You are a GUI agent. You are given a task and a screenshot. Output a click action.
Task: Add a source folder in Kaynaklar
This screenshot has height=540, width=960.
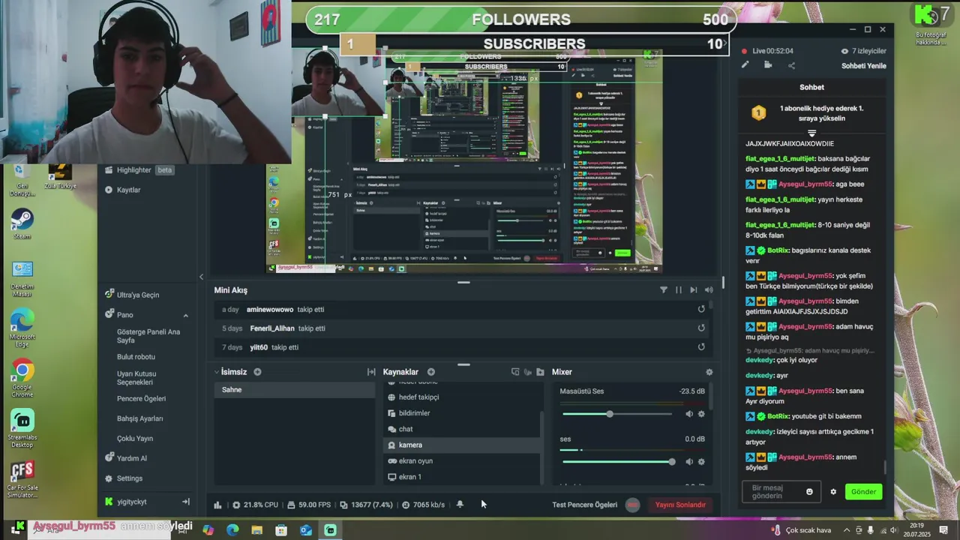(539, 372)
